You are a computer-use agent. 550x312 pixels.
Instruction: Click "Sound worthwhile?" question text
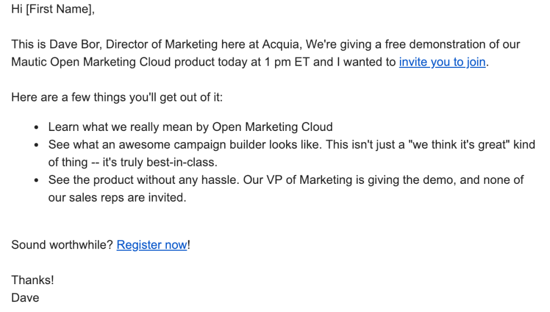(62, 245)
